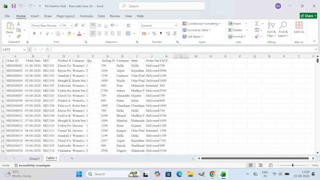Image resolution: width=320 pixels, height=180 pixels.
Task: Open the File menu
Action: 8,16
